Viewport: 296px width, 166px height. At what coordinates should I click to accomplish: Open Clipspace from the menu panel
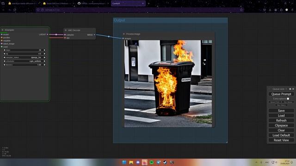click(x=281, y=125)
